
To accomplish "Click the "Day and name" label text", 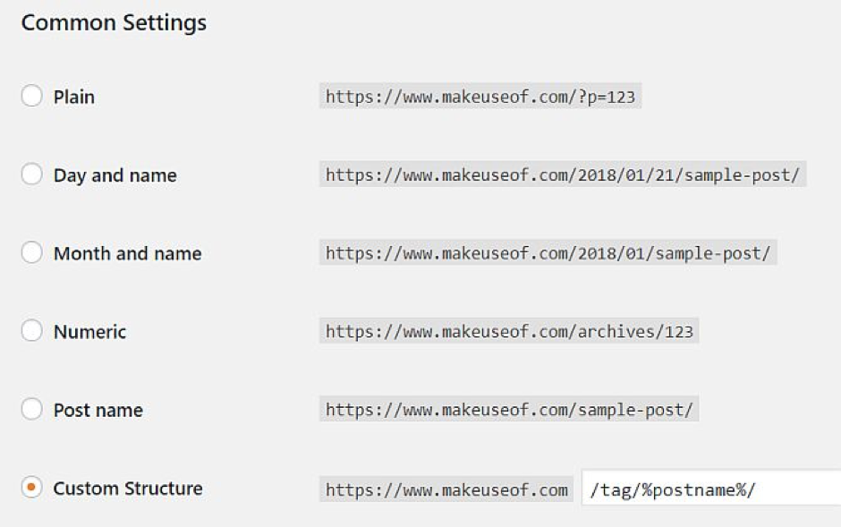I will [x=115, y=175].
